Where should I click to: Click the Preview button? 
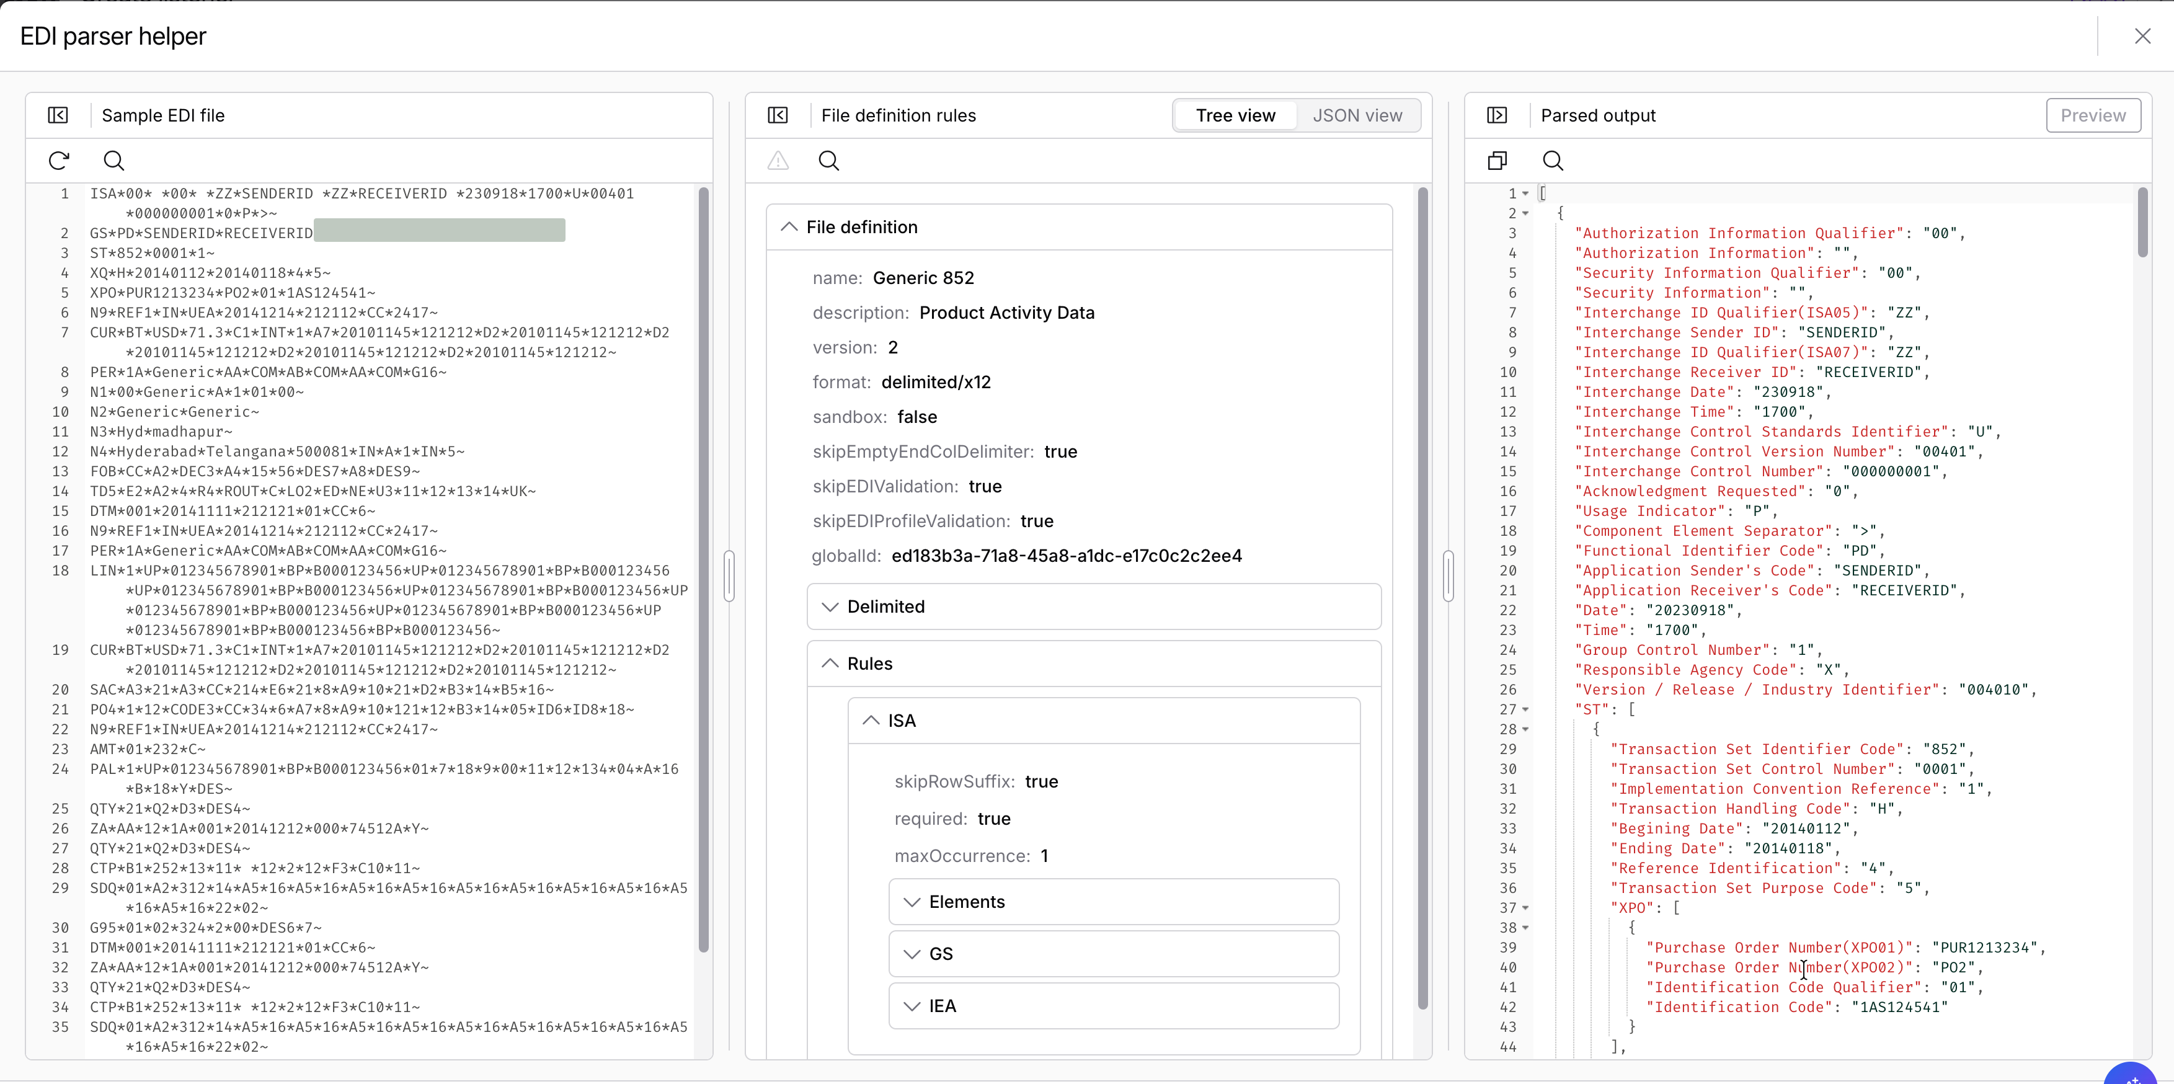click(x=2093, y=116)
